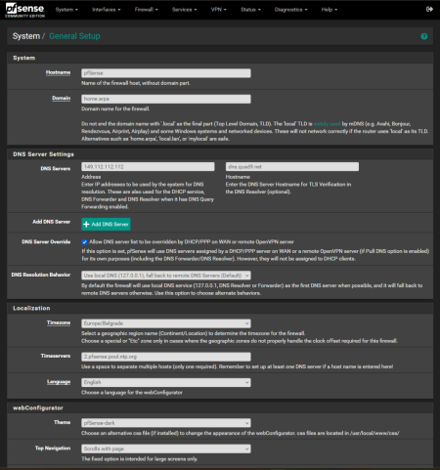Image resolution: width=440 pixels, height=470 pixels.
Task: Click the DNS server hostname field
Action: [x=292, y=167]
